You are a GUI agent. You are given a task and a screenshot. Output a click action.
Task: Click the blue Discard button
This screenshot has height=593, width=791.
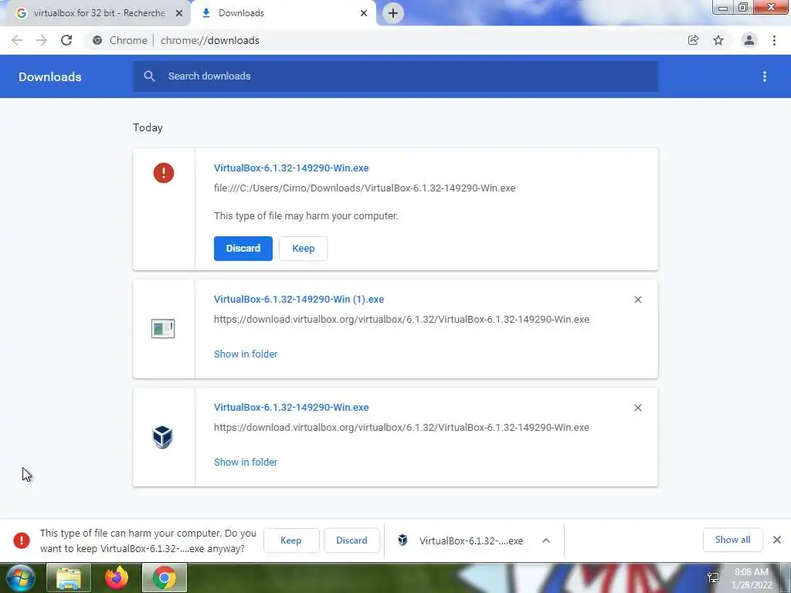(x=243, y=249)
